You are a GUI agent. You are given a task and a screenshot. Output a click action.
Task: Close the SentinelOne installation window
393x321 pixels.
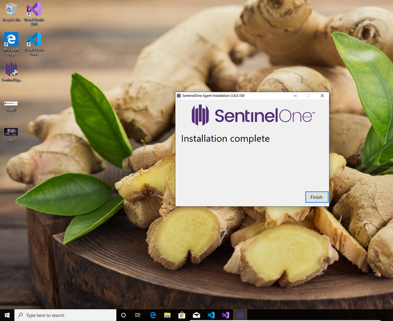pos(322,96)
